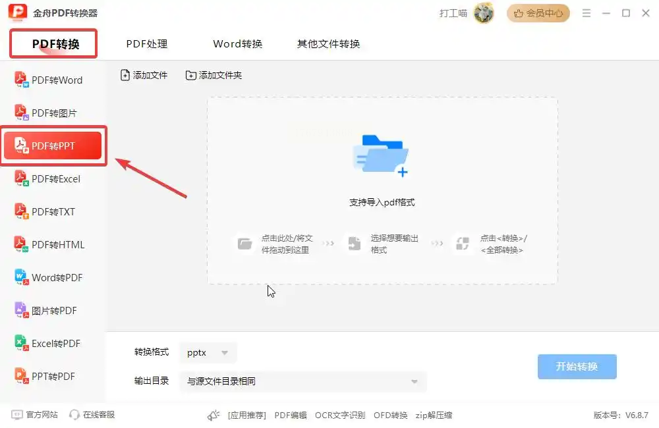659x428 pixels.
Task: Open the 会员中心 member center button
Action: tap(538, 13)
